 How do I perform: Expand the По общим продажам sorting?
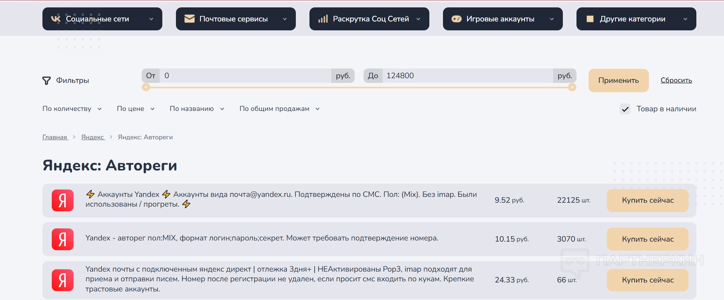click(x=279, y=109)
